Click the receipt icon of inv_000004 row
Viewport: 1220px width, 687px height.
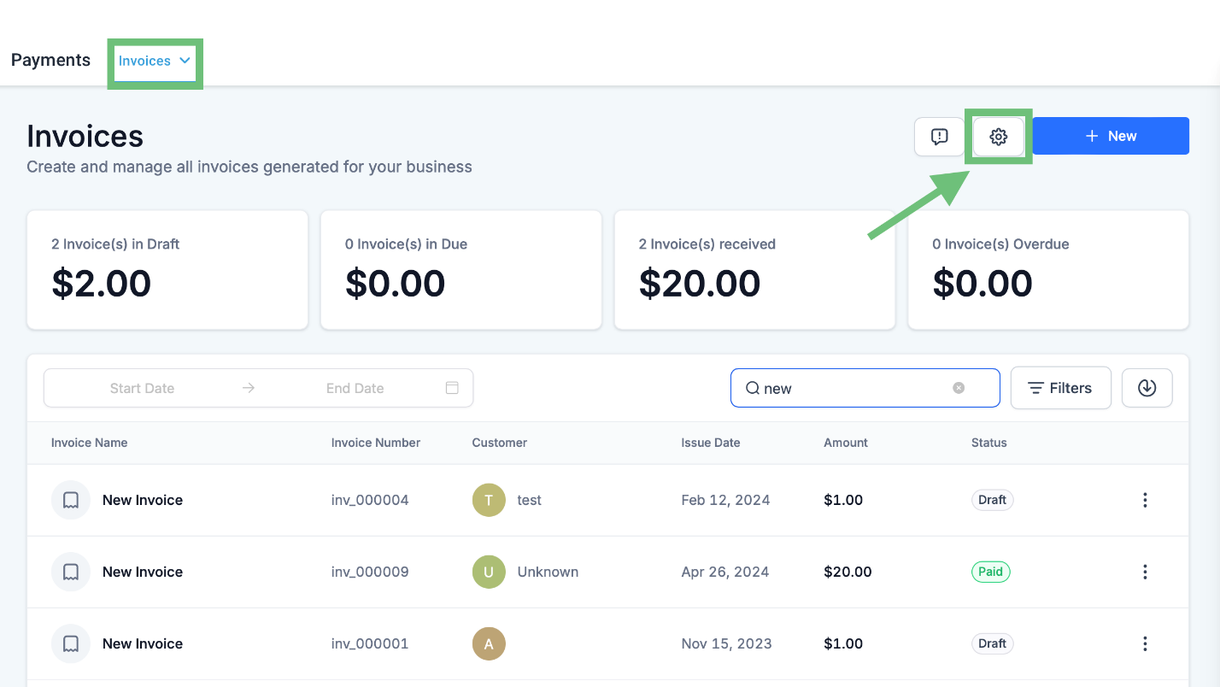71,500
